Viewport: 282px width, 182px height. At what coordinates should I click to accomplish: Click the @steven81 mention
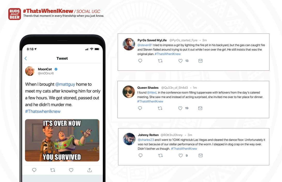tap(145, 45)
